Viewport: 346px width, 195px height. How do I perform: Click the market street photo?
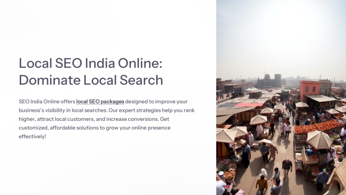pyautogui.click(x=281, y=97)
